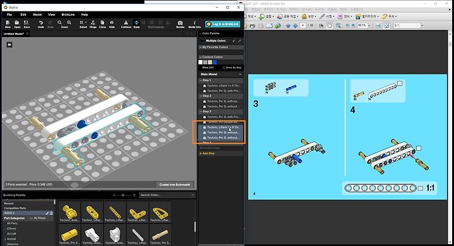Collapse the Content Colors section
This screenshot has height=246, width=454.
[201, 57]
